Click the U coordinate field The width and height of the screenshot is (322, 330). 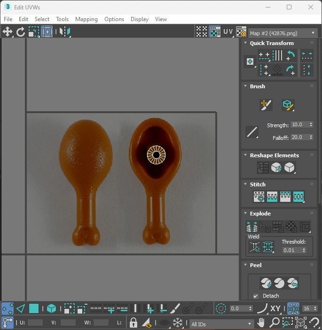click(x=35, y=322)
